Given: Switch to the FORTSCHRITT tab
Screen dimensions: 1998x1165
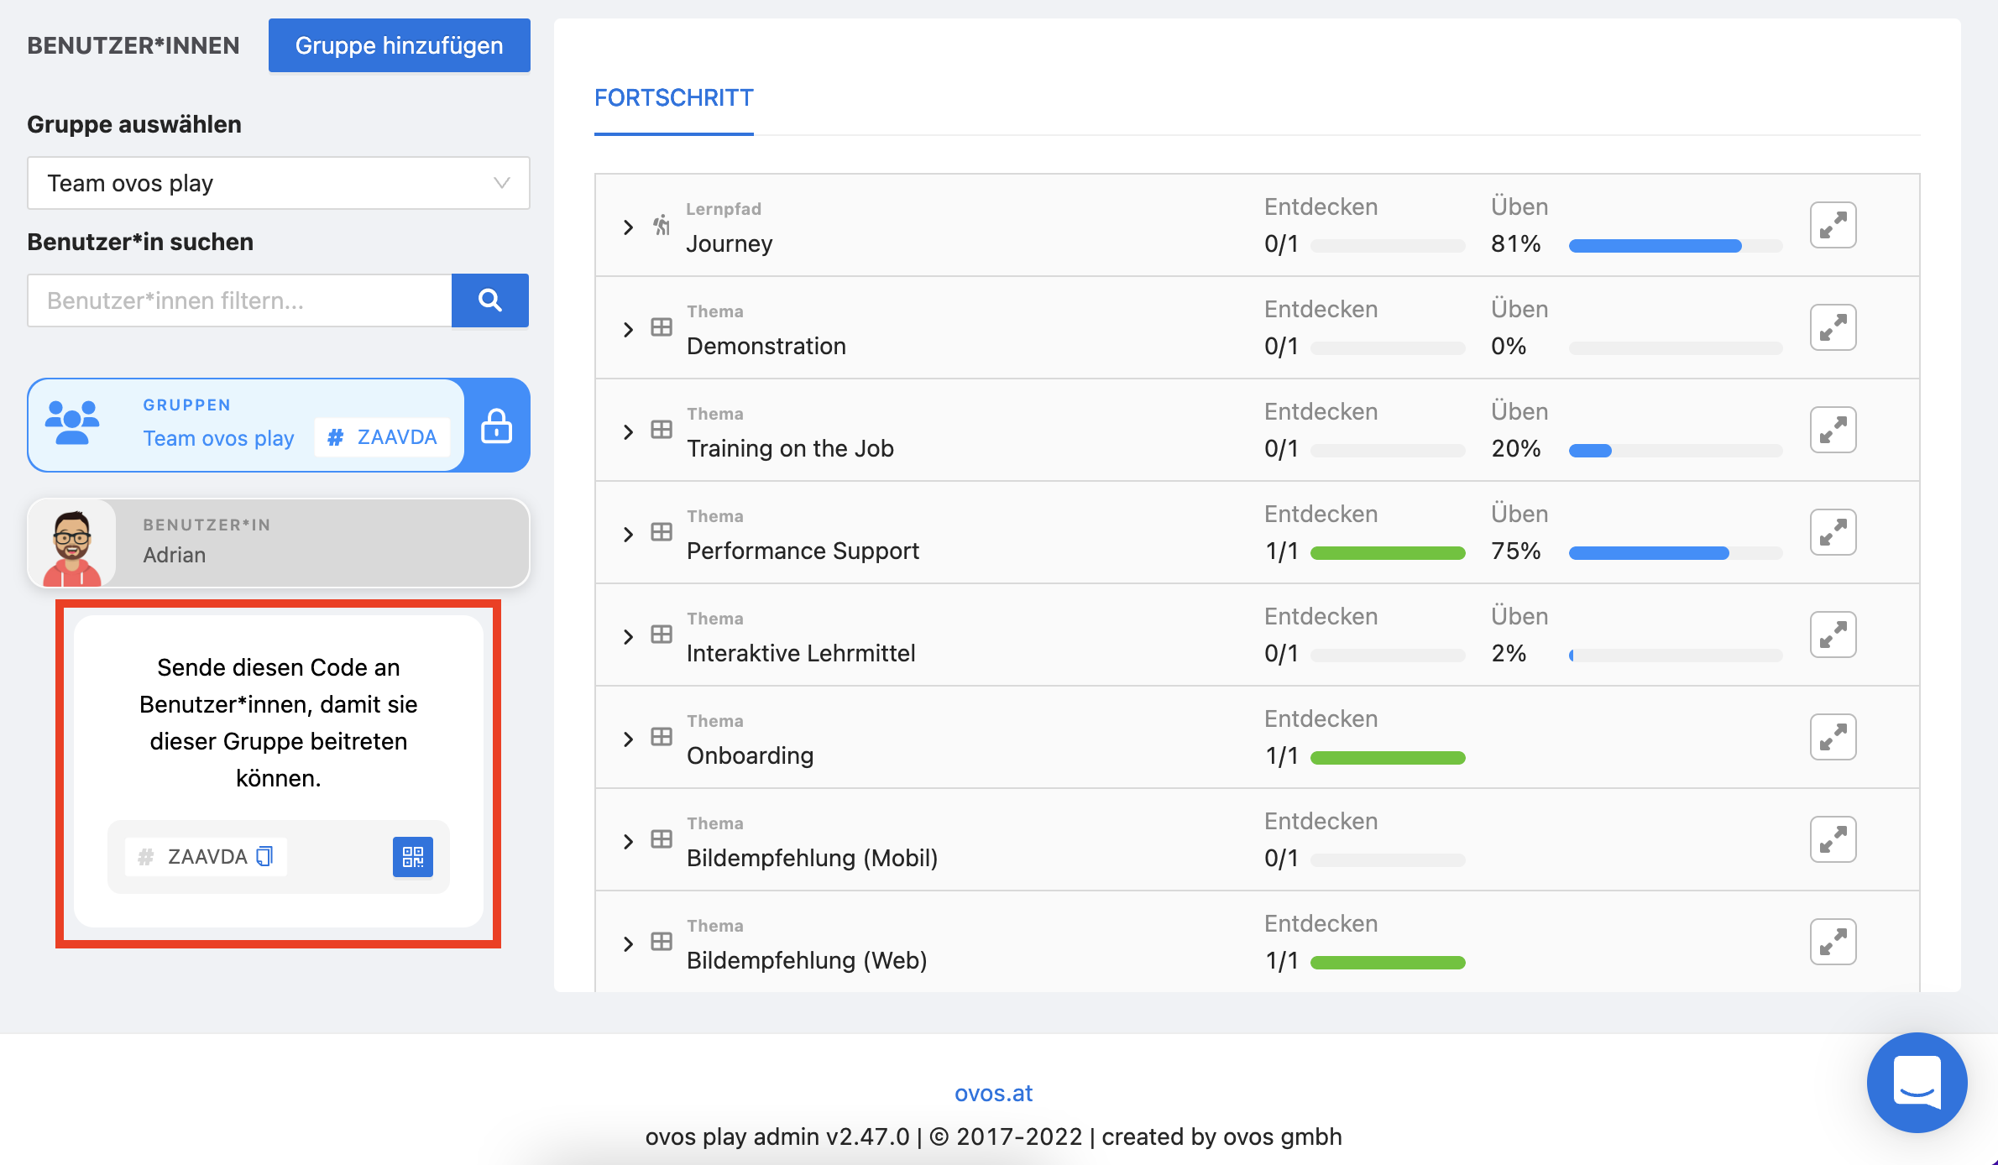Looking at the screenshot, I should [674, 98].
